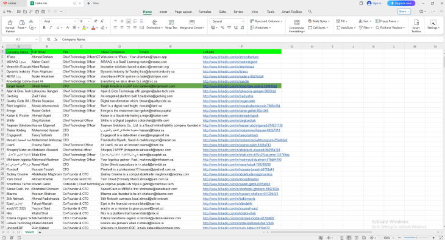
Task: Click the Print icon in quick access
Action: point(37,12)
